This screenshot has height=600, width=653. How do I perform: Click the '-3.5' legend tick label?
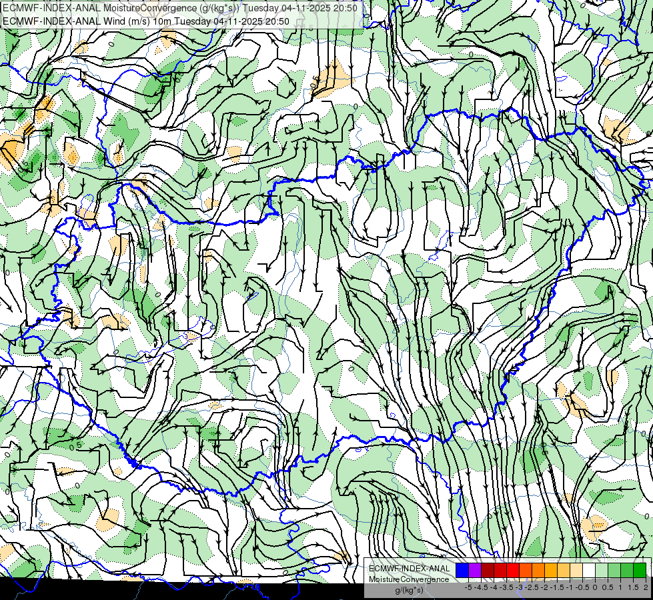click(x=506, y=587)
